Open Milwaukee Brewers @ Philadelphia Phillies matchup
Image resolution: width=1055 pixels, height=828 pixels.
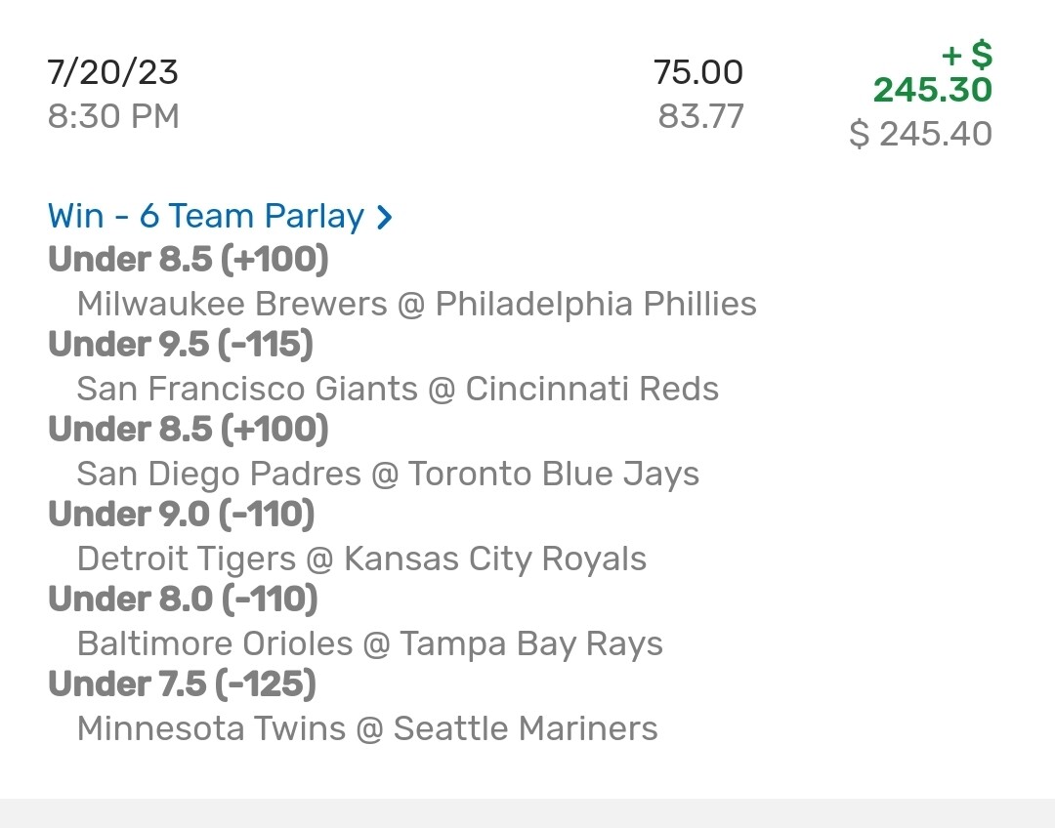point(416,304)
